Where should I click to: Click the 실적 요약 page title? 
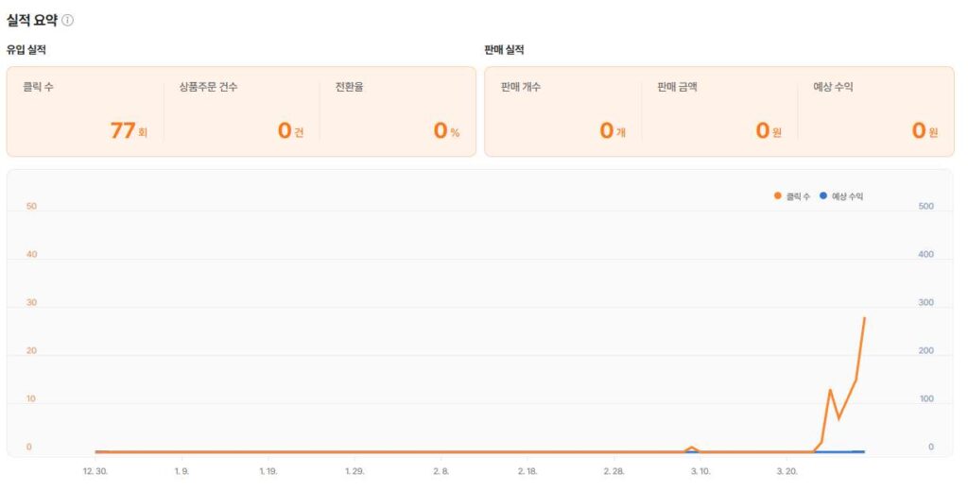click(32, 20)
